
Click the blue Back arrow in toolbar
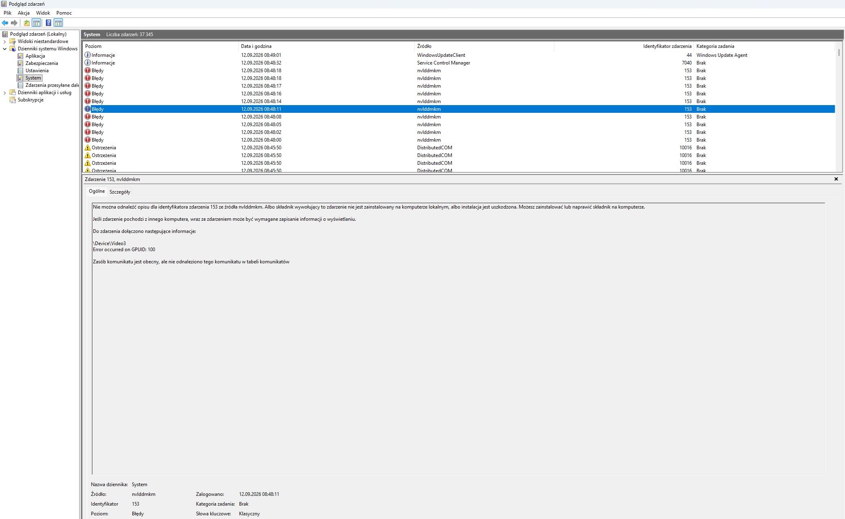5,23
